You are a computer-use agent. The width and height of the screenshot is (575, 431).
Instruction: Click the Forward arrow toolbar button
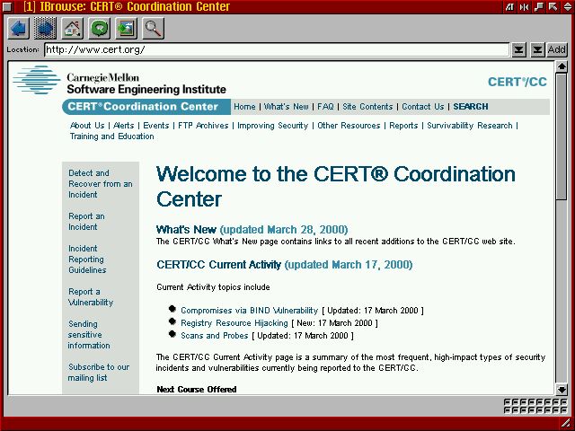coord(45,28)
